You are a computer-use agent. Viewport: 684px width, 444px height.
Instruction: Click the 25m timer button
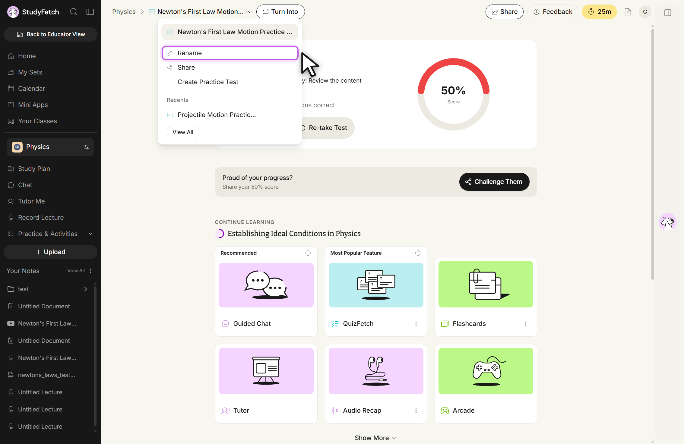click(x=599, y=12)
